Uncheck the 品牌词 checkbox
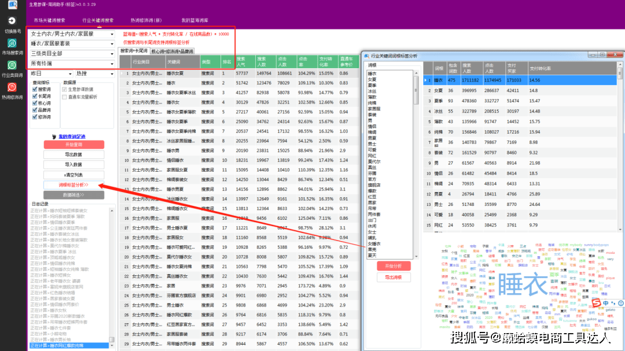This screenshot has width=625, height=351. click(35, 110)
